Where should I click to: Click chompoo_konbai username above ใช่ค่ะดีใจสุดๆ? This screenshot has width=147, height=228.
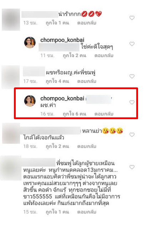(62, 40)
